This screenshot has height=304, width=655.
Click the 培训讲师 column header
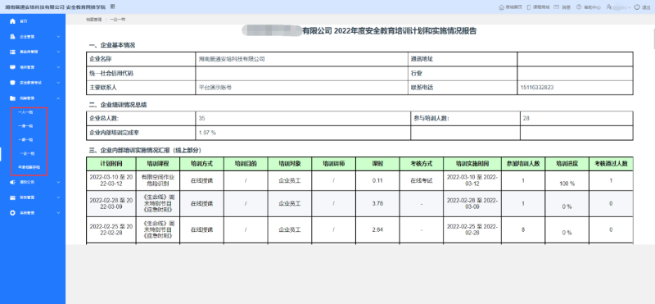tap(333, 164)
